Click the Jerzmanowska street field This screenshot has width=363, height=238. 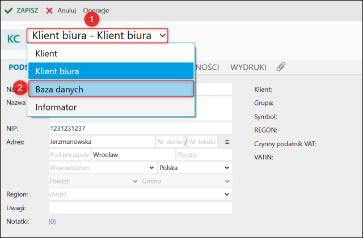tap(102, 142)
